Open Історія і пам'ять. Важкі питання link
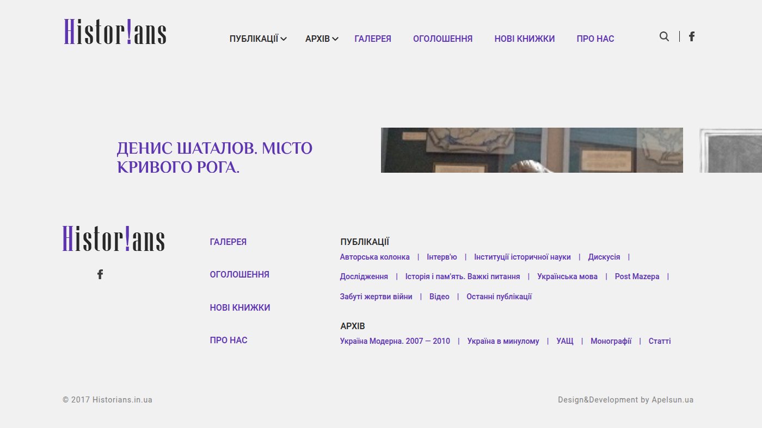Viewport: 762px width, 428px height. pyautogui.click(x=463, y=276)
